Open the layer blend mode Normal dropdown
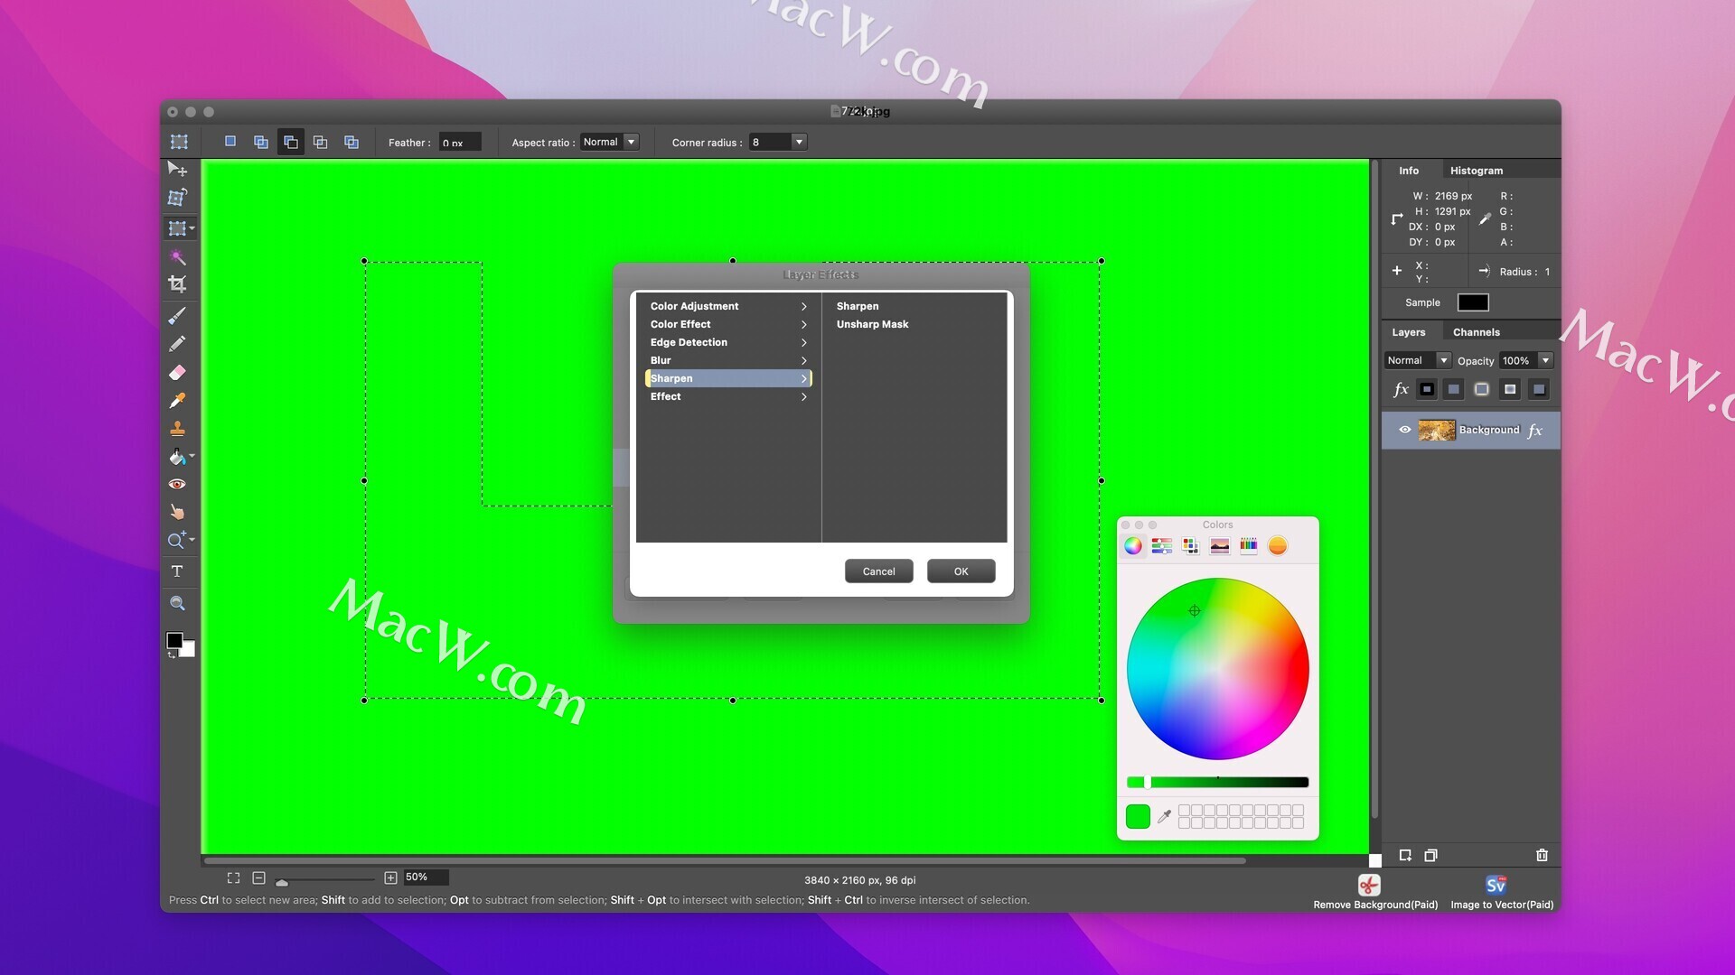Screen dimensions: 1735x975 tap(1417, 360)
